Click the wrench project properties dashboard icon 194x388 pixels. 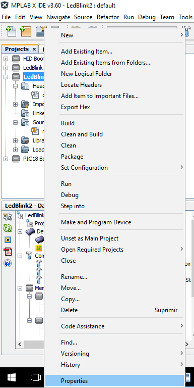pos(8,217)
